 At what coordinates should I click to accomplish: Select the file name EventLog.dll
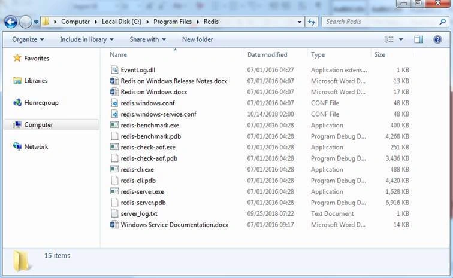coord(138,70)
